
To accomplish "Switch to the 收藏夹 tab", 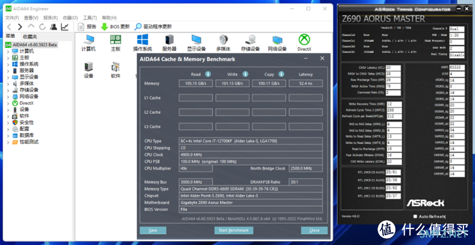I will pyautogui.click(x=30, y=37).
